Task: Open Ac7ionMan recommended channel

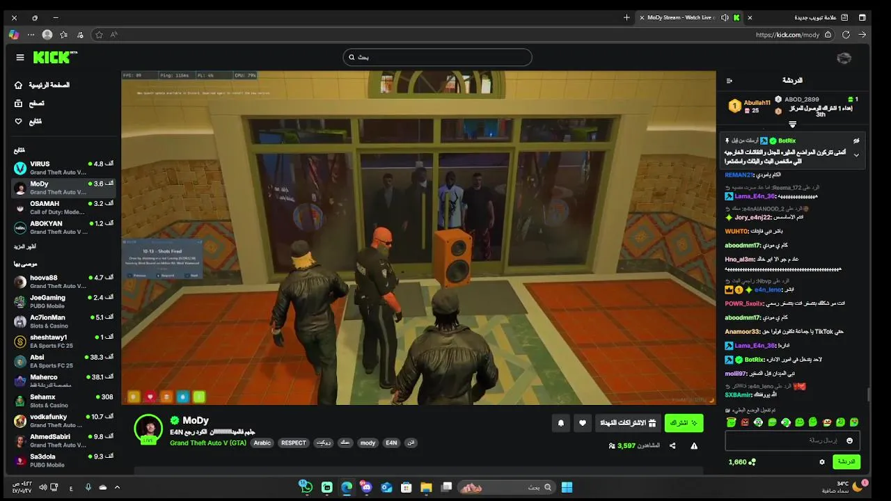Action: 63,321
